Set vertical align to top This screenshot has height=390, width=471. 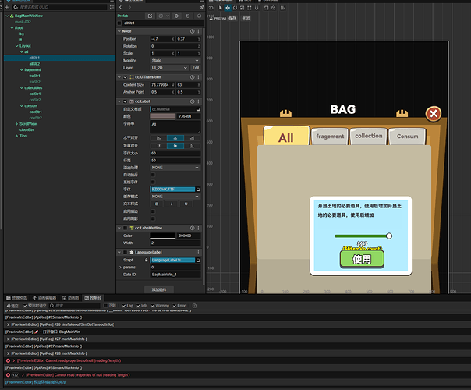tap(158, 146)
